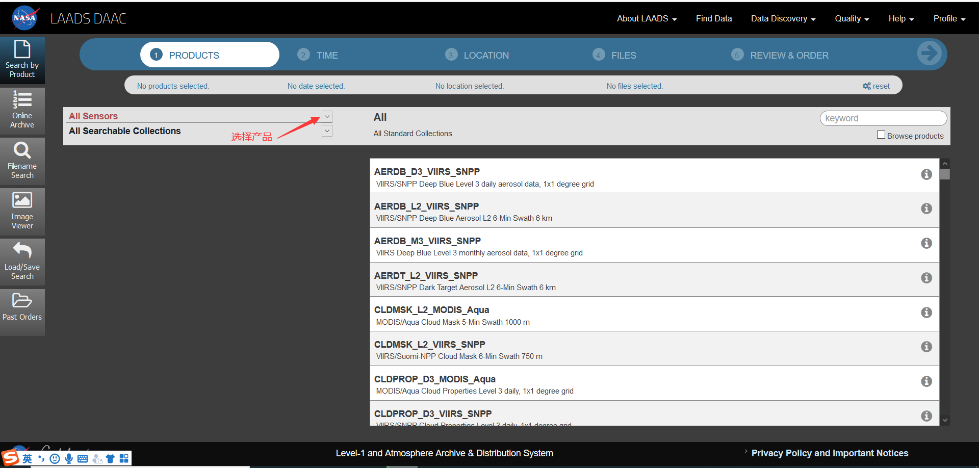Open the Profile menu

pos(949,19)
